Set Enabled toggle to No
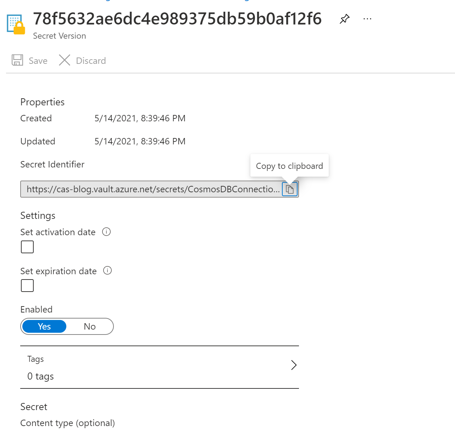 [x=90, y=326]
